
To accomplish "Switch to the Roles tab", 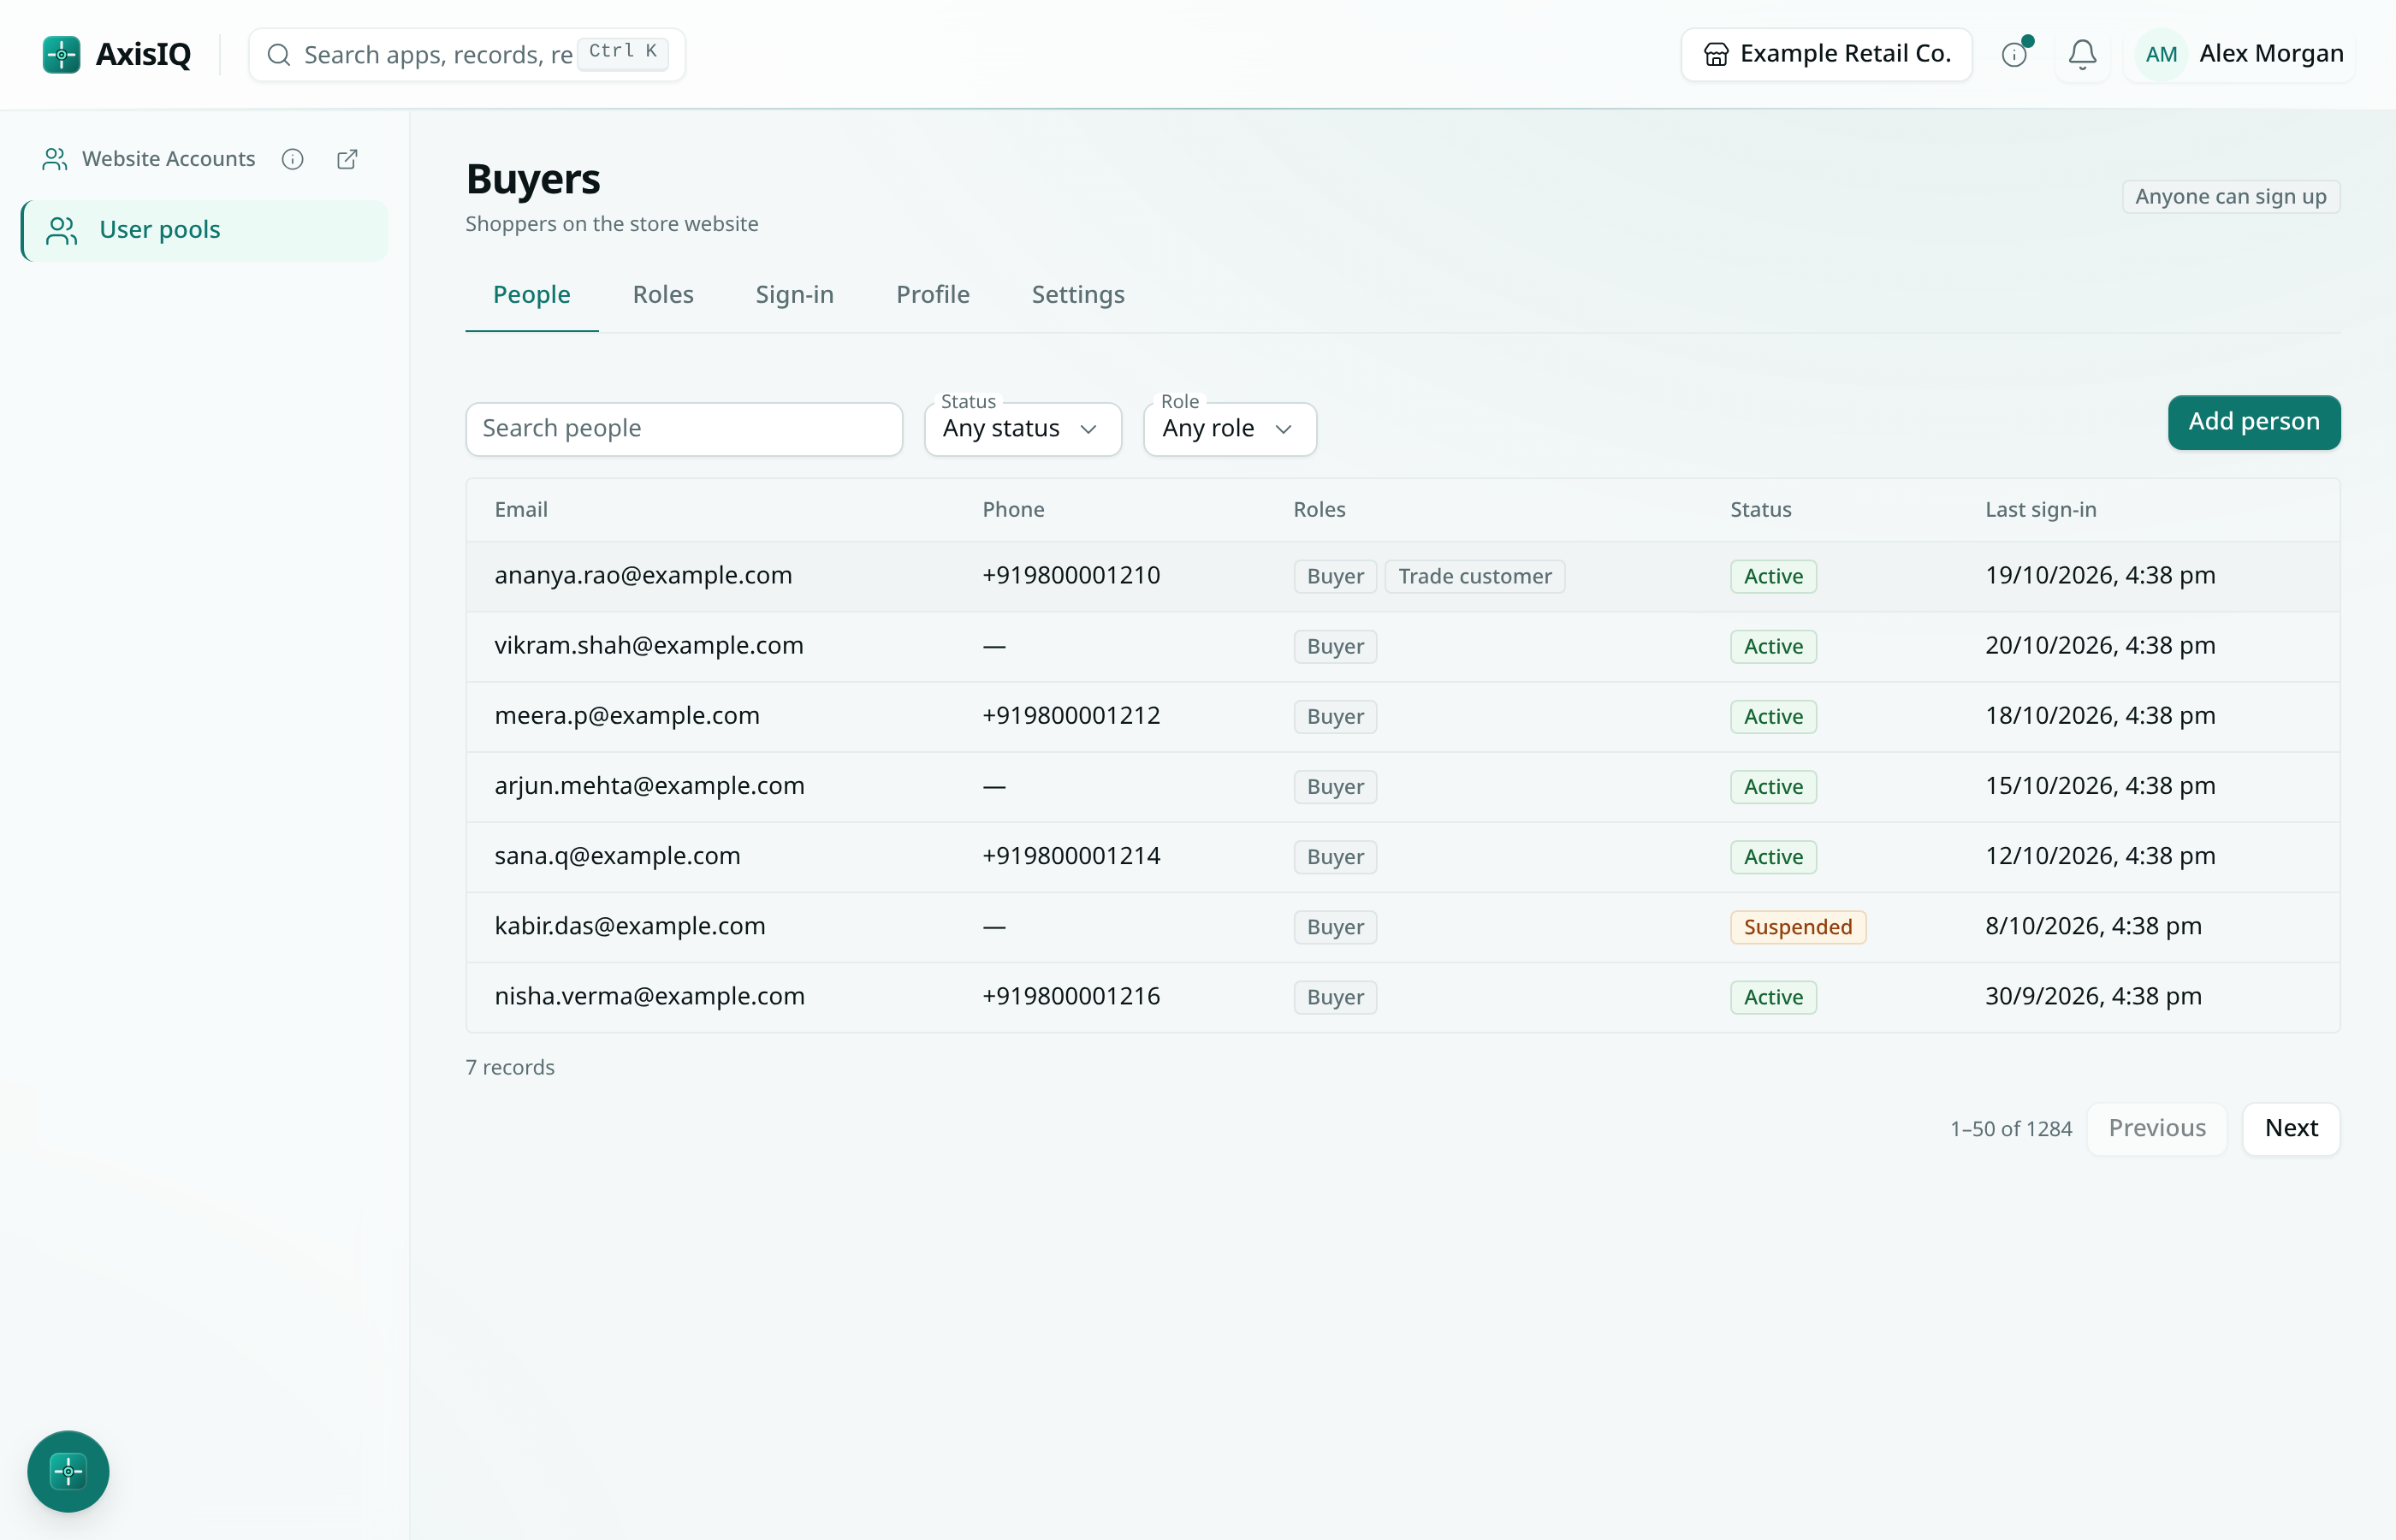I will 662,295.
